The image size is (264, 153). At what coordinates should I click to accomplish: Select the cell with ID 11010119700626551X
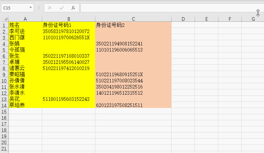68,38
